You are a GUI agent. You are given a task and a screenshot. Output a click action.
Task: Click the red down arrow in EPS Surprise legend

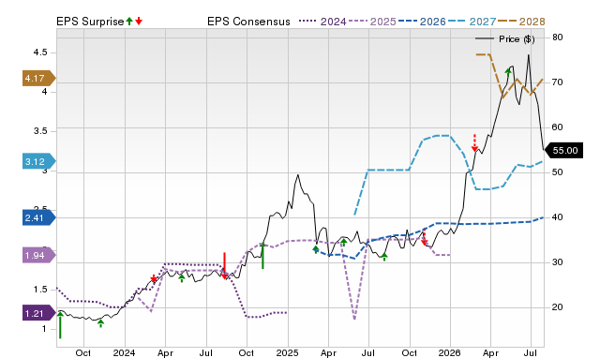click(139, 21)
